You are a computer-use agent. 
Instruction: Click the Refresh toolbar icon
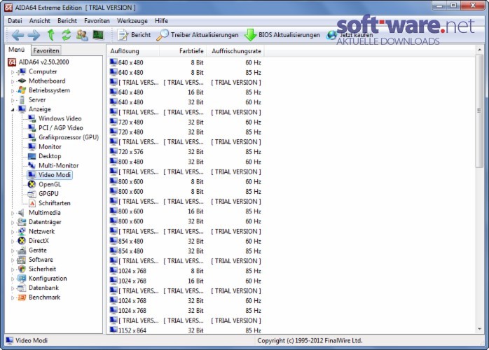[x=66, y=35]
